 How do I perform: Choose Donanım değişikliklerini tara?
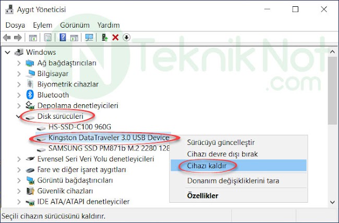point(238,181)
